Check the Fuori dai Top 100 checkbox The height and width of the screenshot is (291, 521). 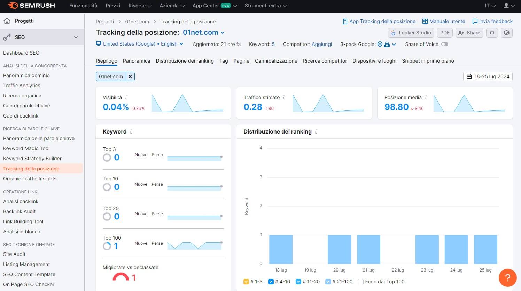point(361,282)
